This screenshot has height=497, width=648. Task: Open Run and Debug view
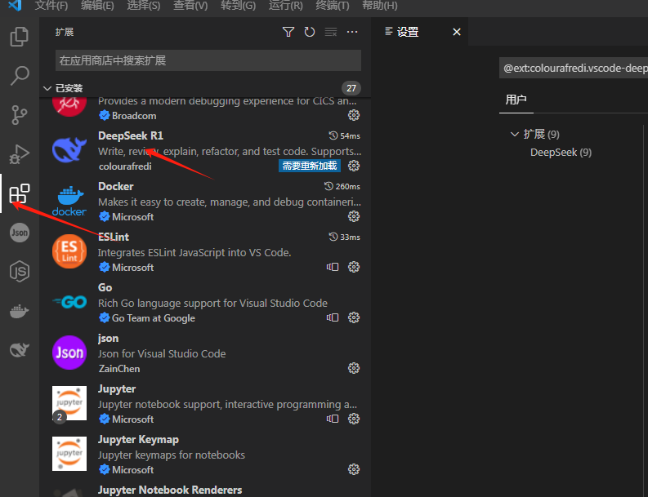tap(20, 154)
